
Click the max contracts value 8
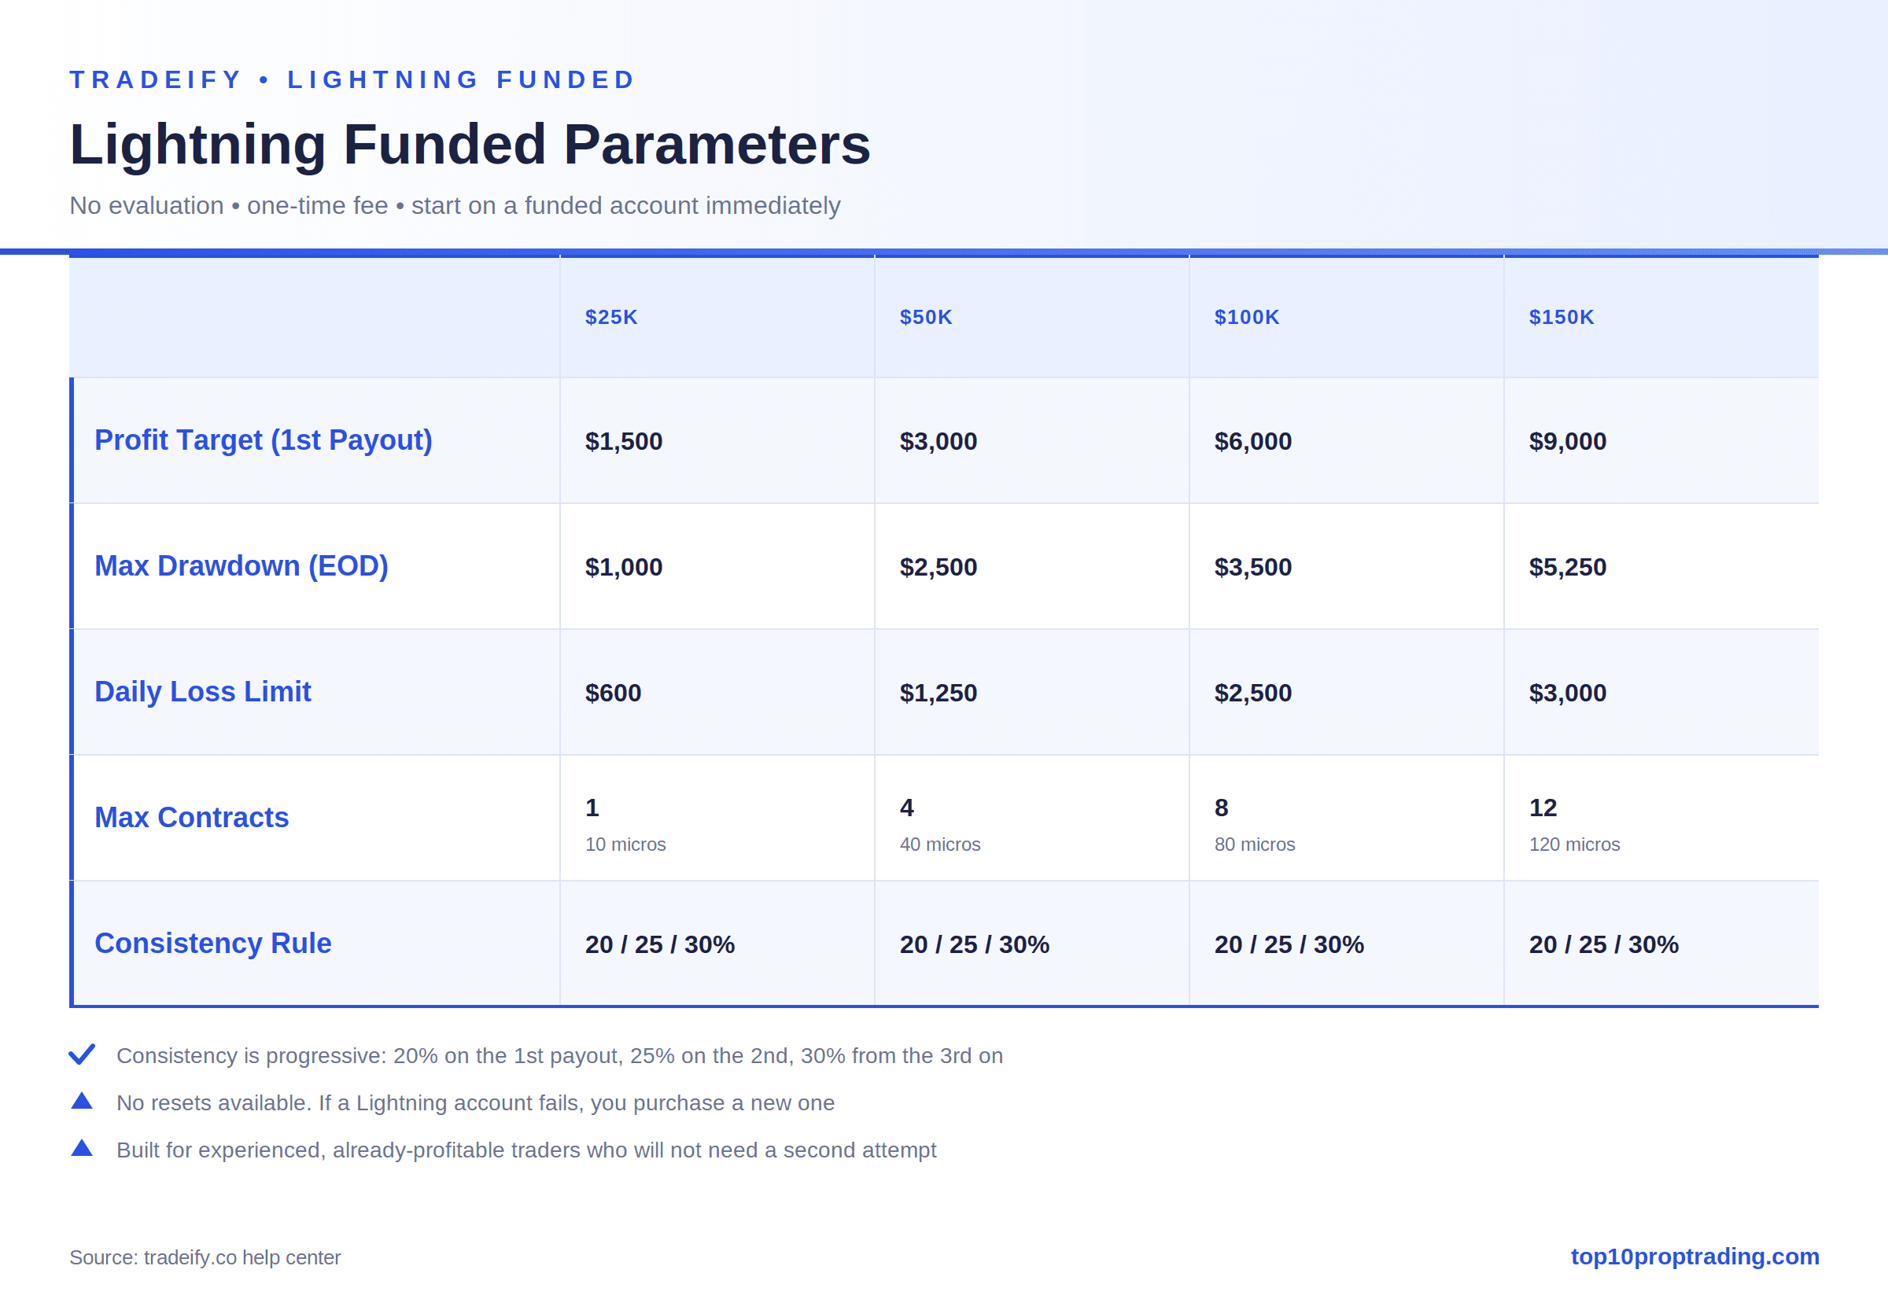click(x=1221, y=808)
